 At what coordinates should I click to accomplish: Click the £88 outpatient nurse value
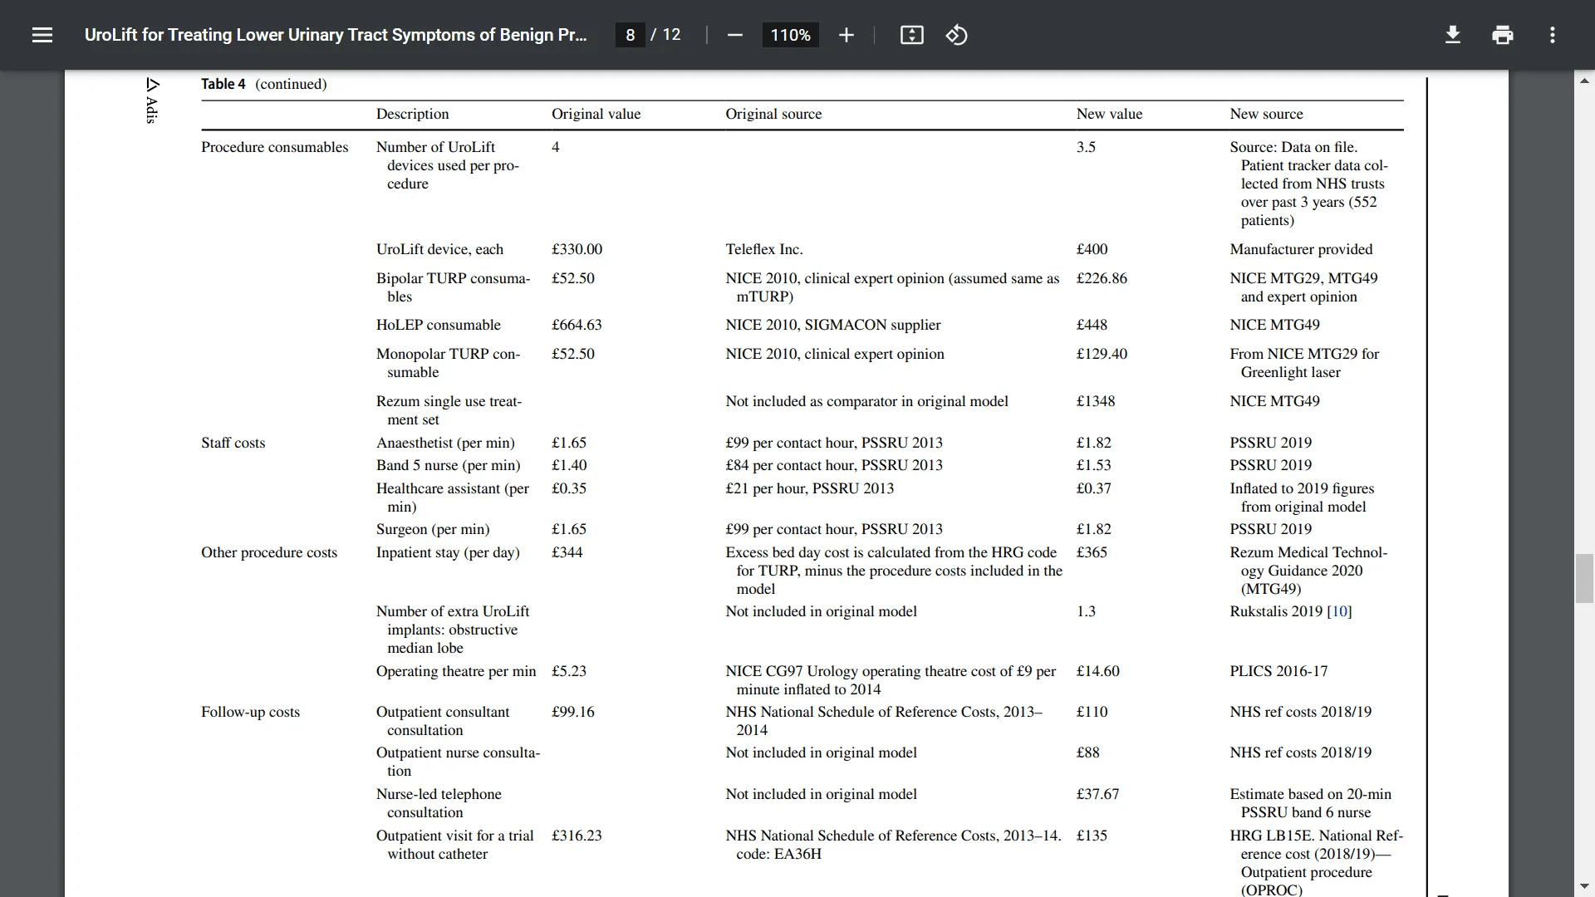[x=1088, y=752]
